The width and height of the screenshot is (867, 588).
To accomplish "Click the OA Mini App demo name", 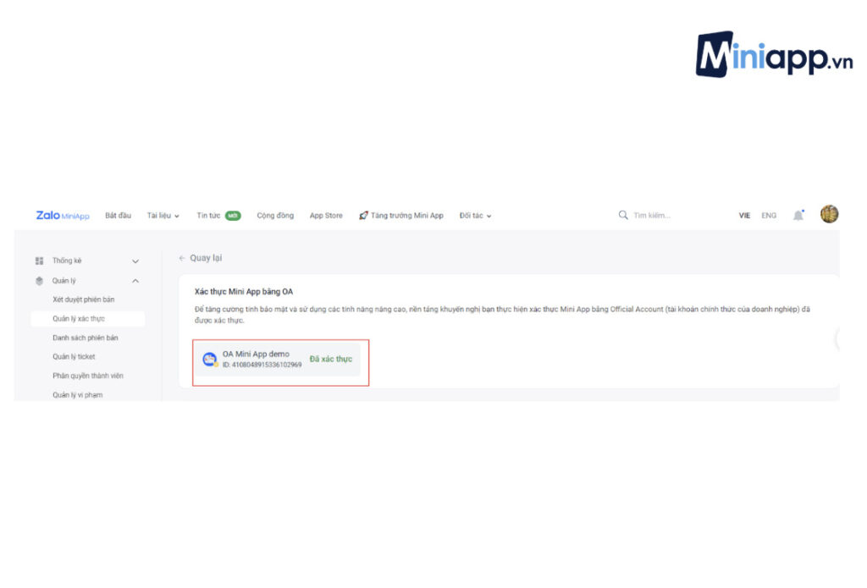I will pyautogui.click(x=256, y=354).
